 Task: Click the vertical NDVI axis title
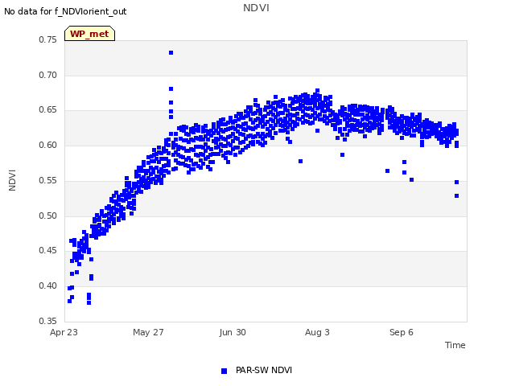click(x=12, y=180)
